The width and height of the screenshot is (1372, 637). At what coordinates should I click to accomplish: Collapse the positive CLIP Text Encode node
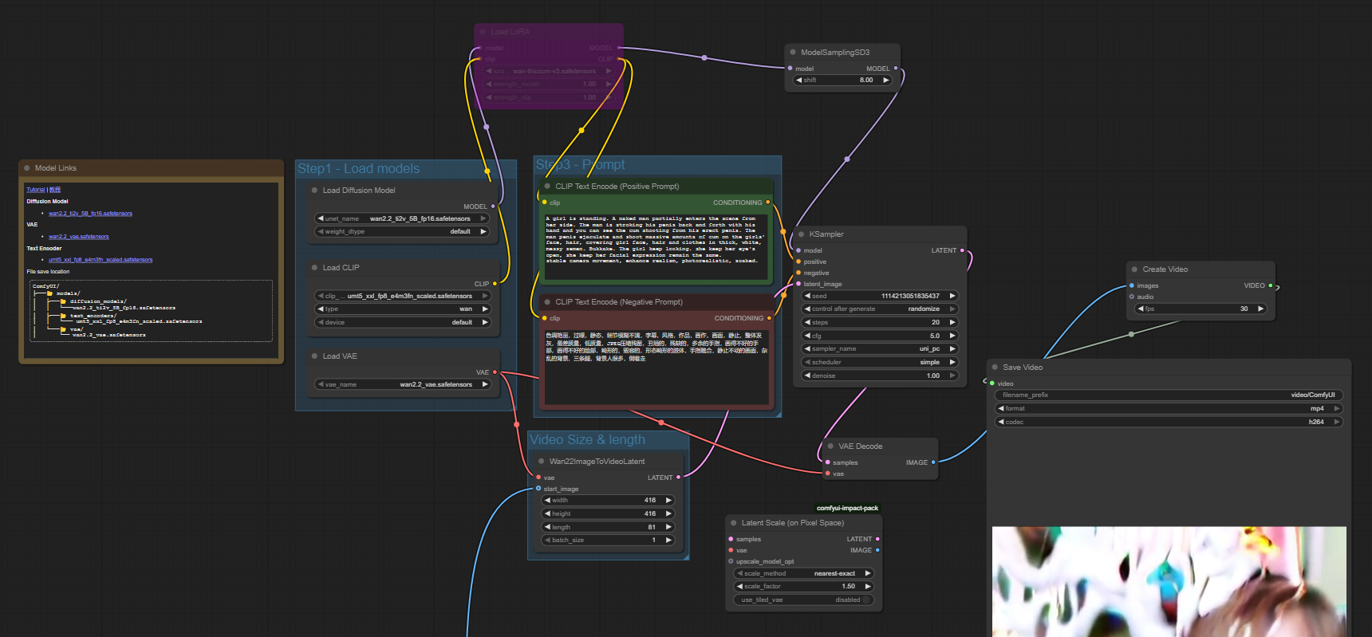(x=547, y=187)
